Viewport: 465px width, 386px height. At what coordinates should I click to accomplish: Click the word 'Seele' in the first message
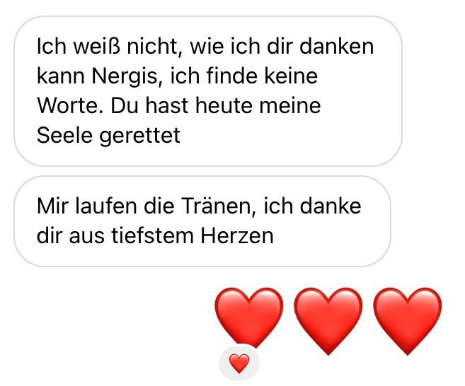pos(64,136)
